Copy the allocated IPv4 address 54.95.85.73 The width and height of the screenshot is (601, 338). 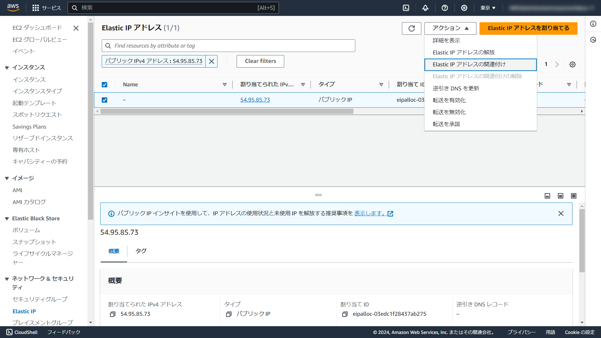coord(113,314)
